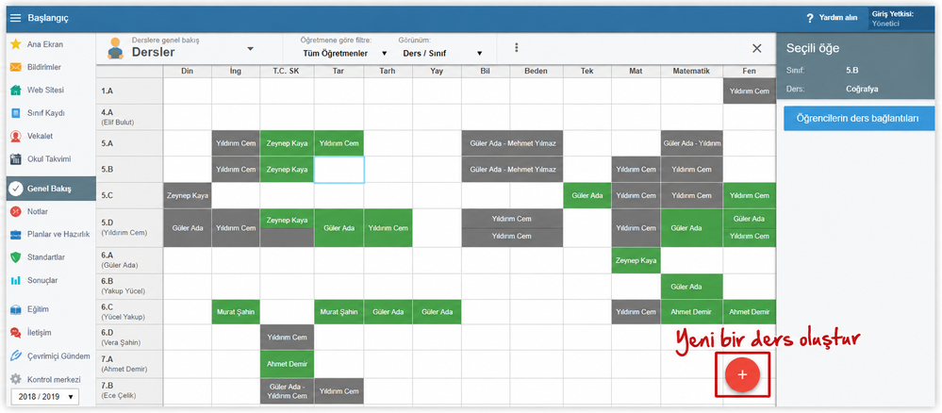
Task: Click the Yardım alın help icon
Action: point(810,18)
